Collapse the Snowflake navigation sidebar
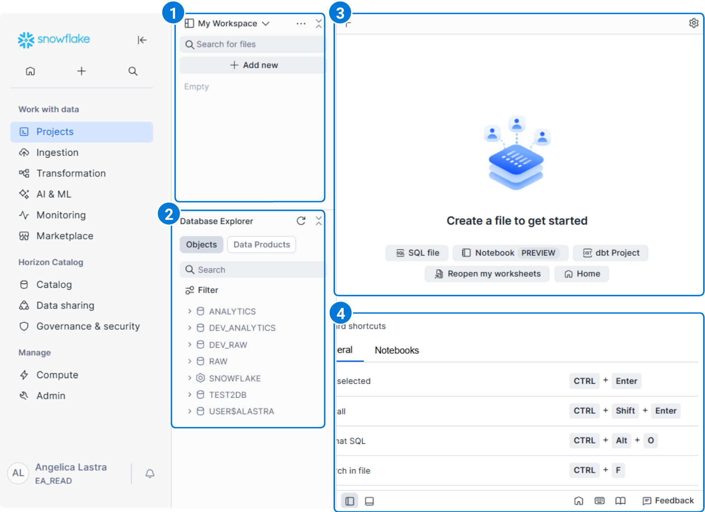The height and width of the screenshot is (512, 705). coord(142,40)
